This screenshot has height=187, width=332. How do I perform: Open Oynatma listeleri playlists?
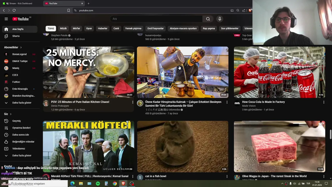coord(20,128)
